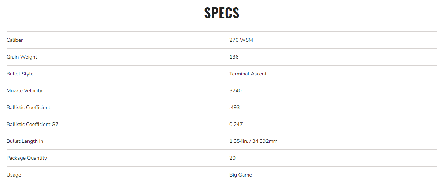Click the Ballistic Coefficient label
The width and height of the screenshot is (444, 182).
[28, 107]
